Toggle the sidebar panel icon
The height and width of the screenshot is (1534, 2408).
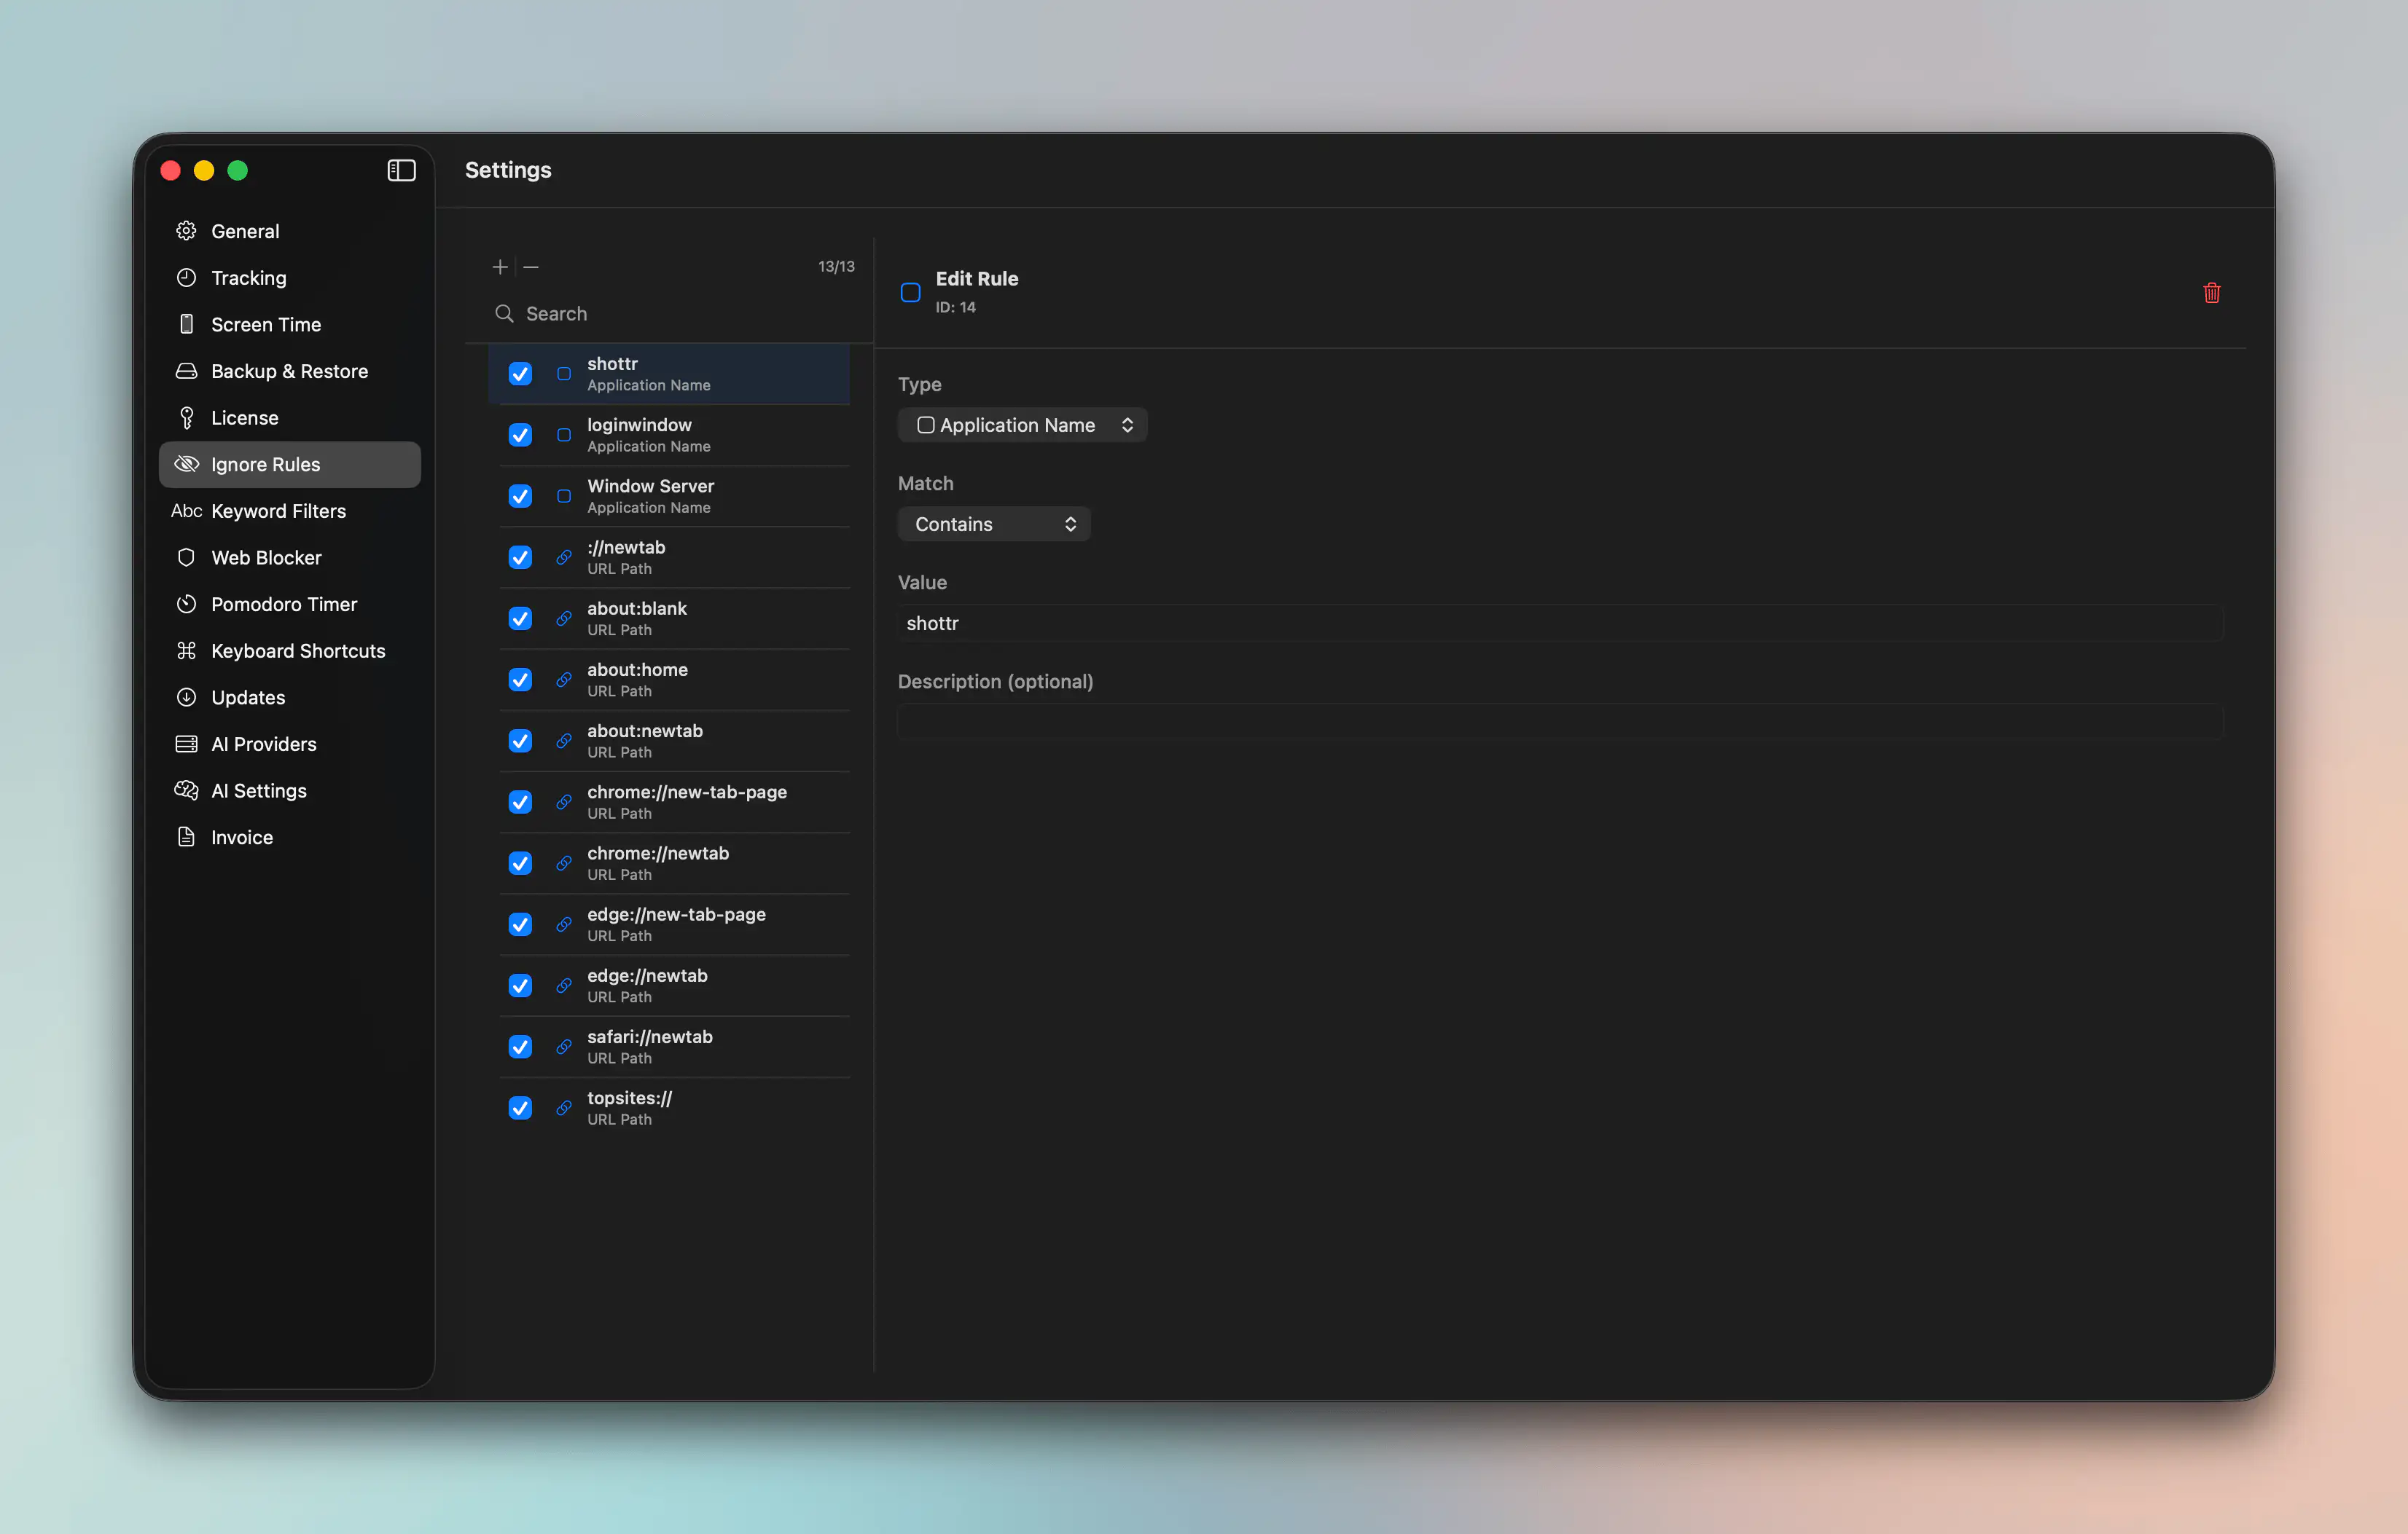point(401,170)
